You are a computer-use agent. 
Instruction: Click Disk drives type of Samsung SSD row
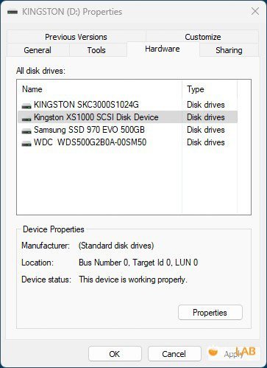(206, 130)
